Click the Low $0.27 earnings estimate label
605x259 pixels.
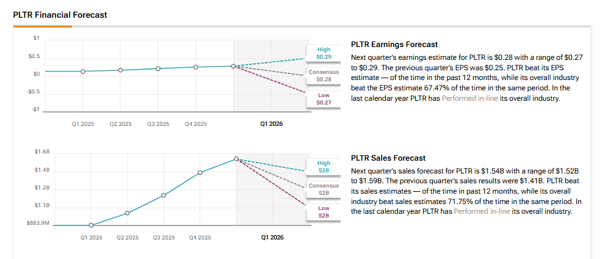tap(324, 99)
